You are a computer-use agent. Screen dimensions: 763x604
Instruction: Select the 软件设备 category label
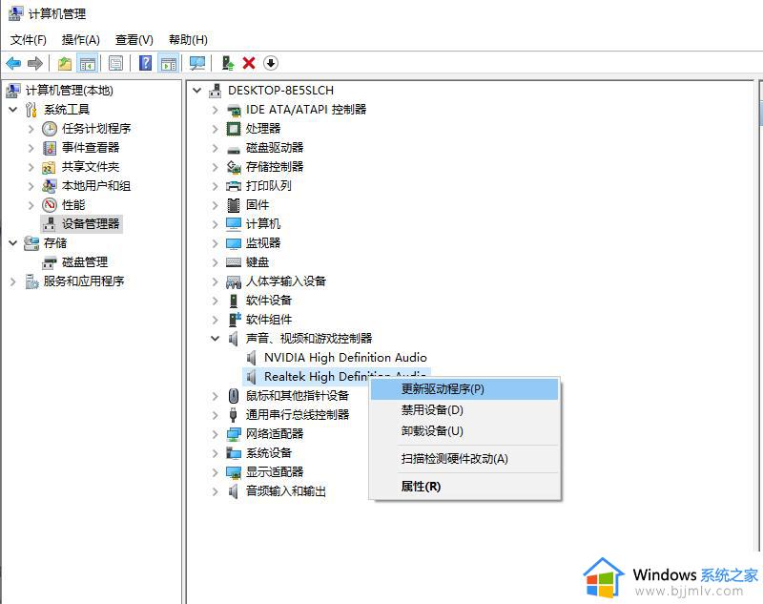point(269,301)
